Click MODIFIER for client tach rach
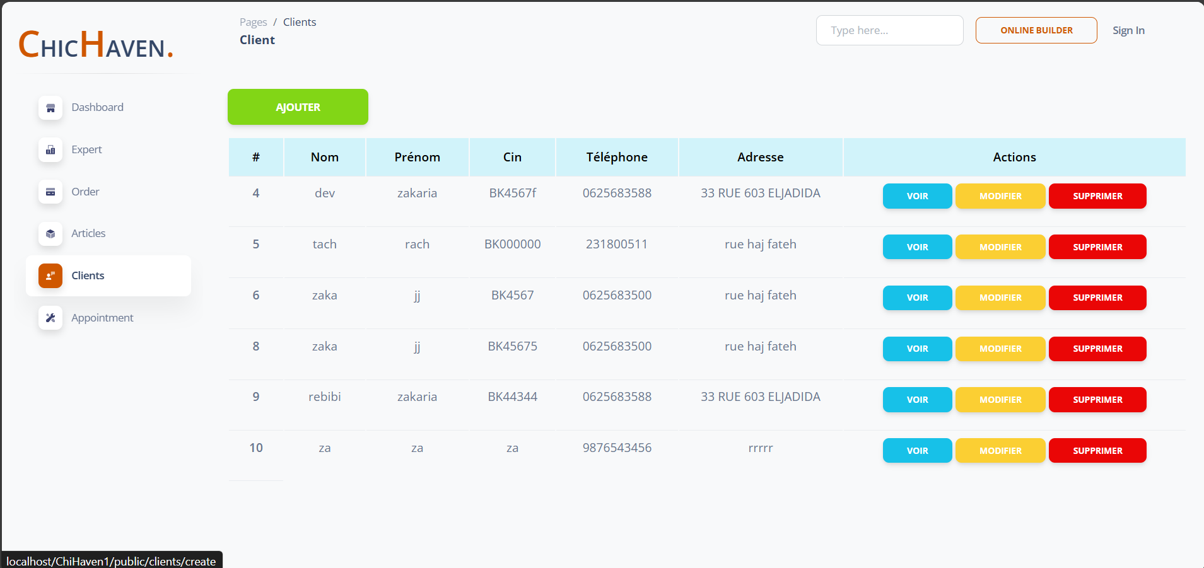This screenshot has height=568, width=1204. (1000, 247)
